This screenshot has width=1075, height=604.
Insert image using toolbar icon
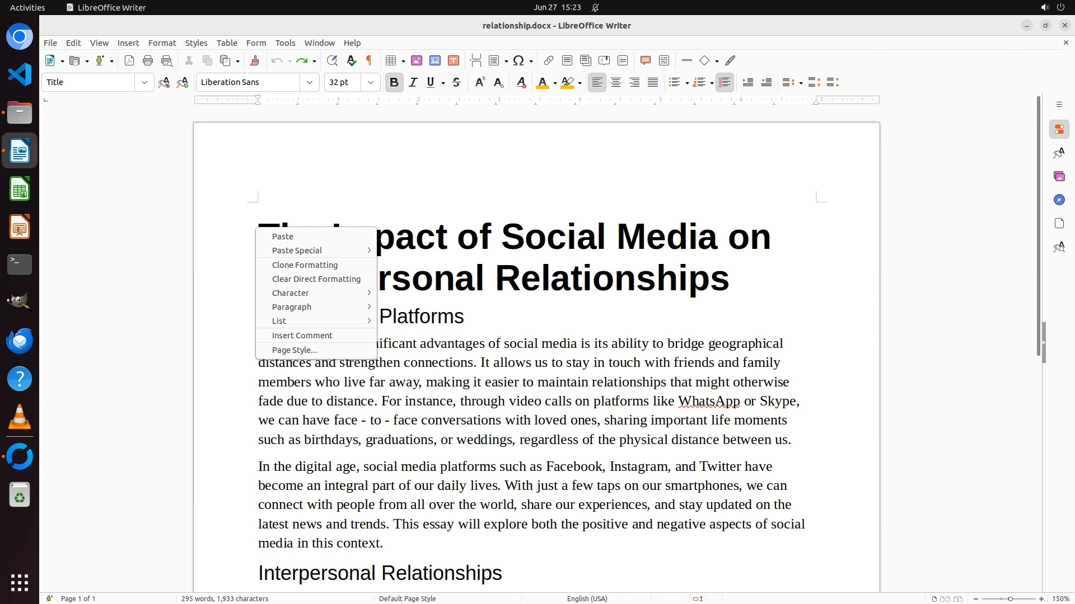pos(417,61)
